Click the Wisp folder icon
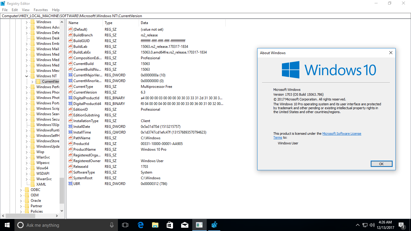Screen dimensions: 411x231 tap(32, 152)
